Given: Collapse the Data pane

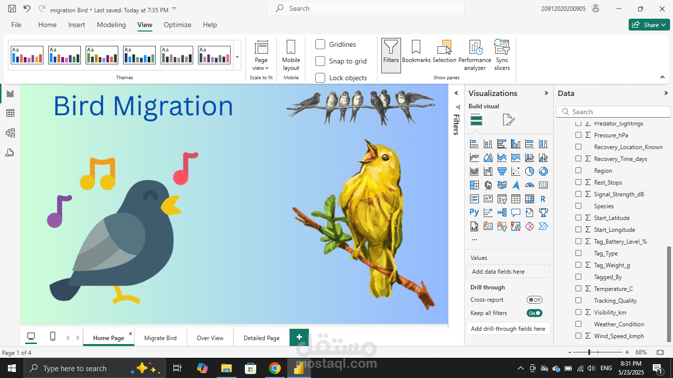Looking at the screenshot, I should 666,93.
